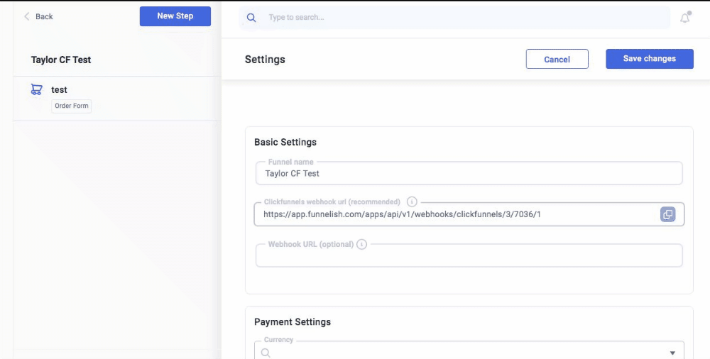The width and height of the screenshot is (710, 359).
Task: Click the shopping cart step icon
Action: point(36,90)
